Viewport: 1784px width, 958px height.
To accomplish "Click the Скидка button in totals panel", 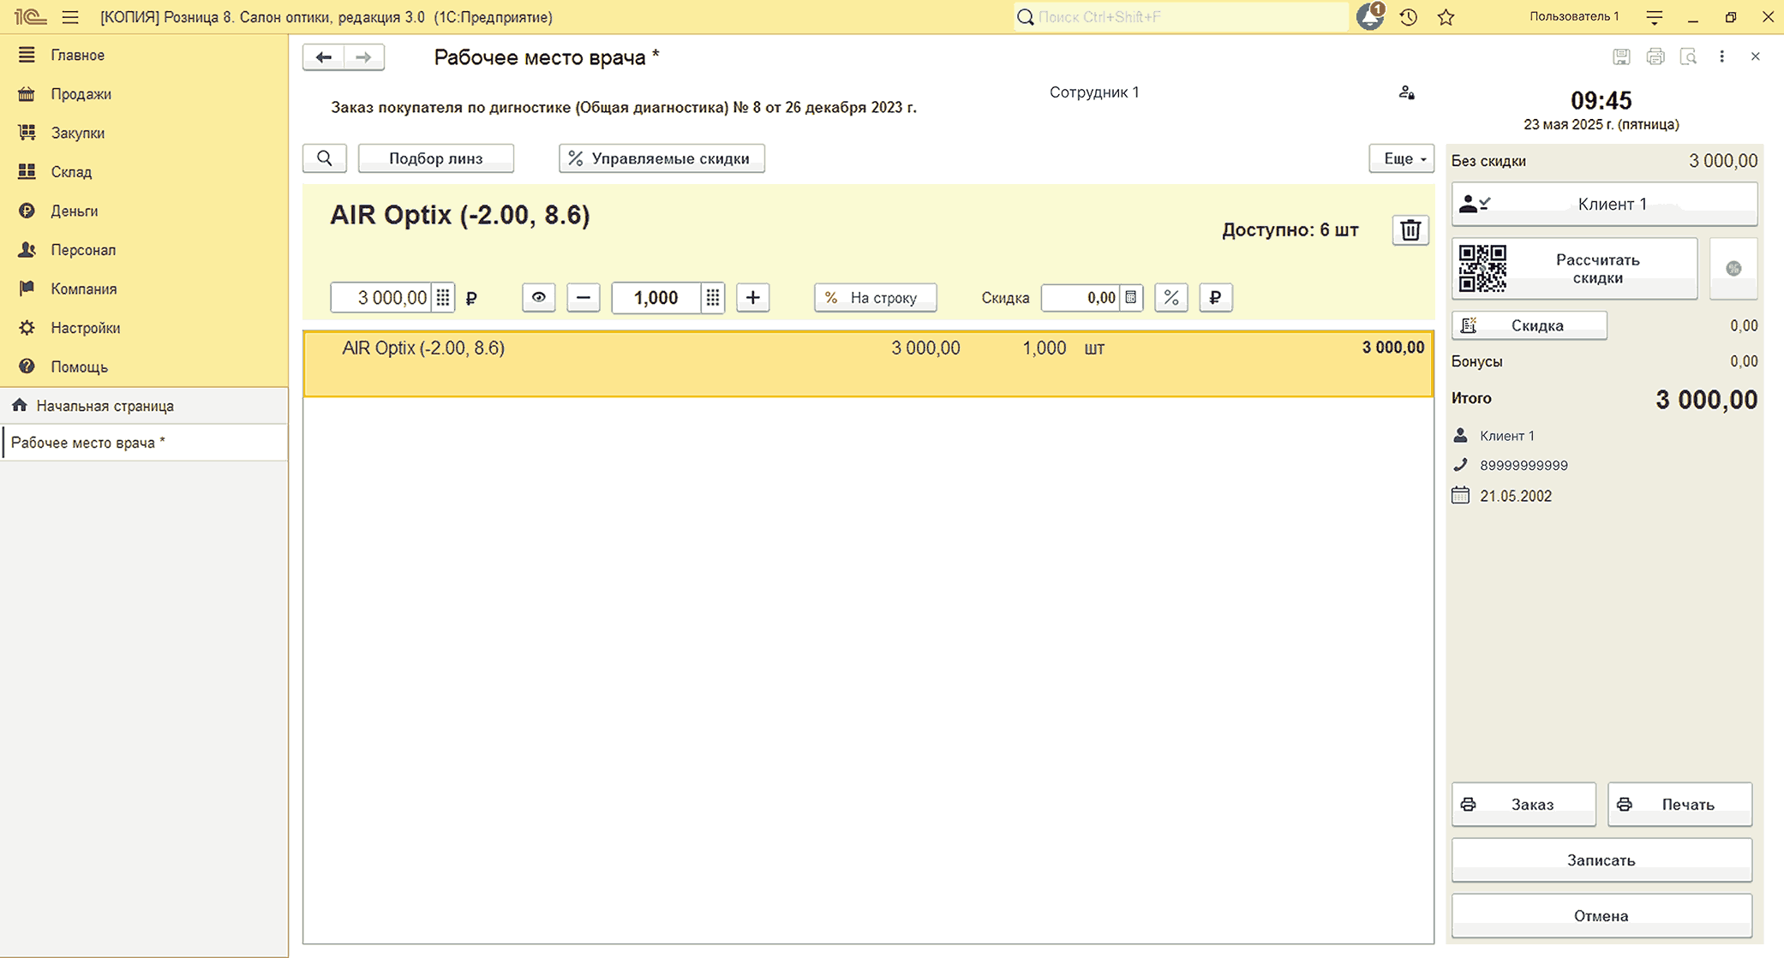I will (x=1530, y=325).
